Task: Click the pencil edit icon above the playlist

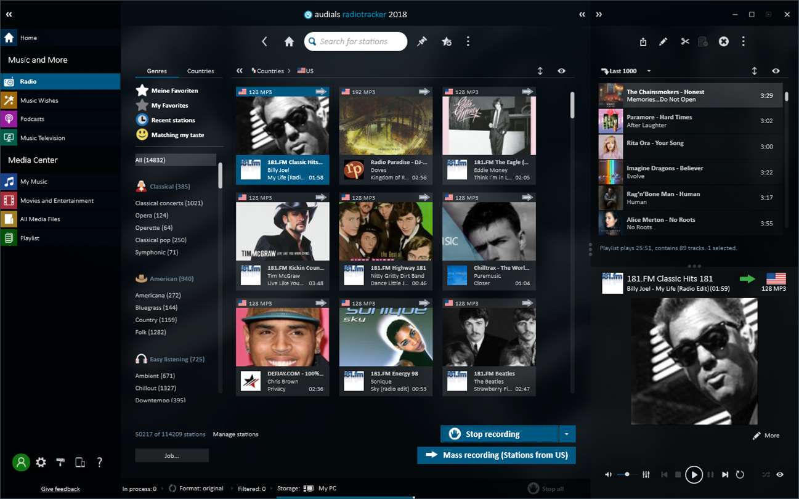Action: [663, 41]
